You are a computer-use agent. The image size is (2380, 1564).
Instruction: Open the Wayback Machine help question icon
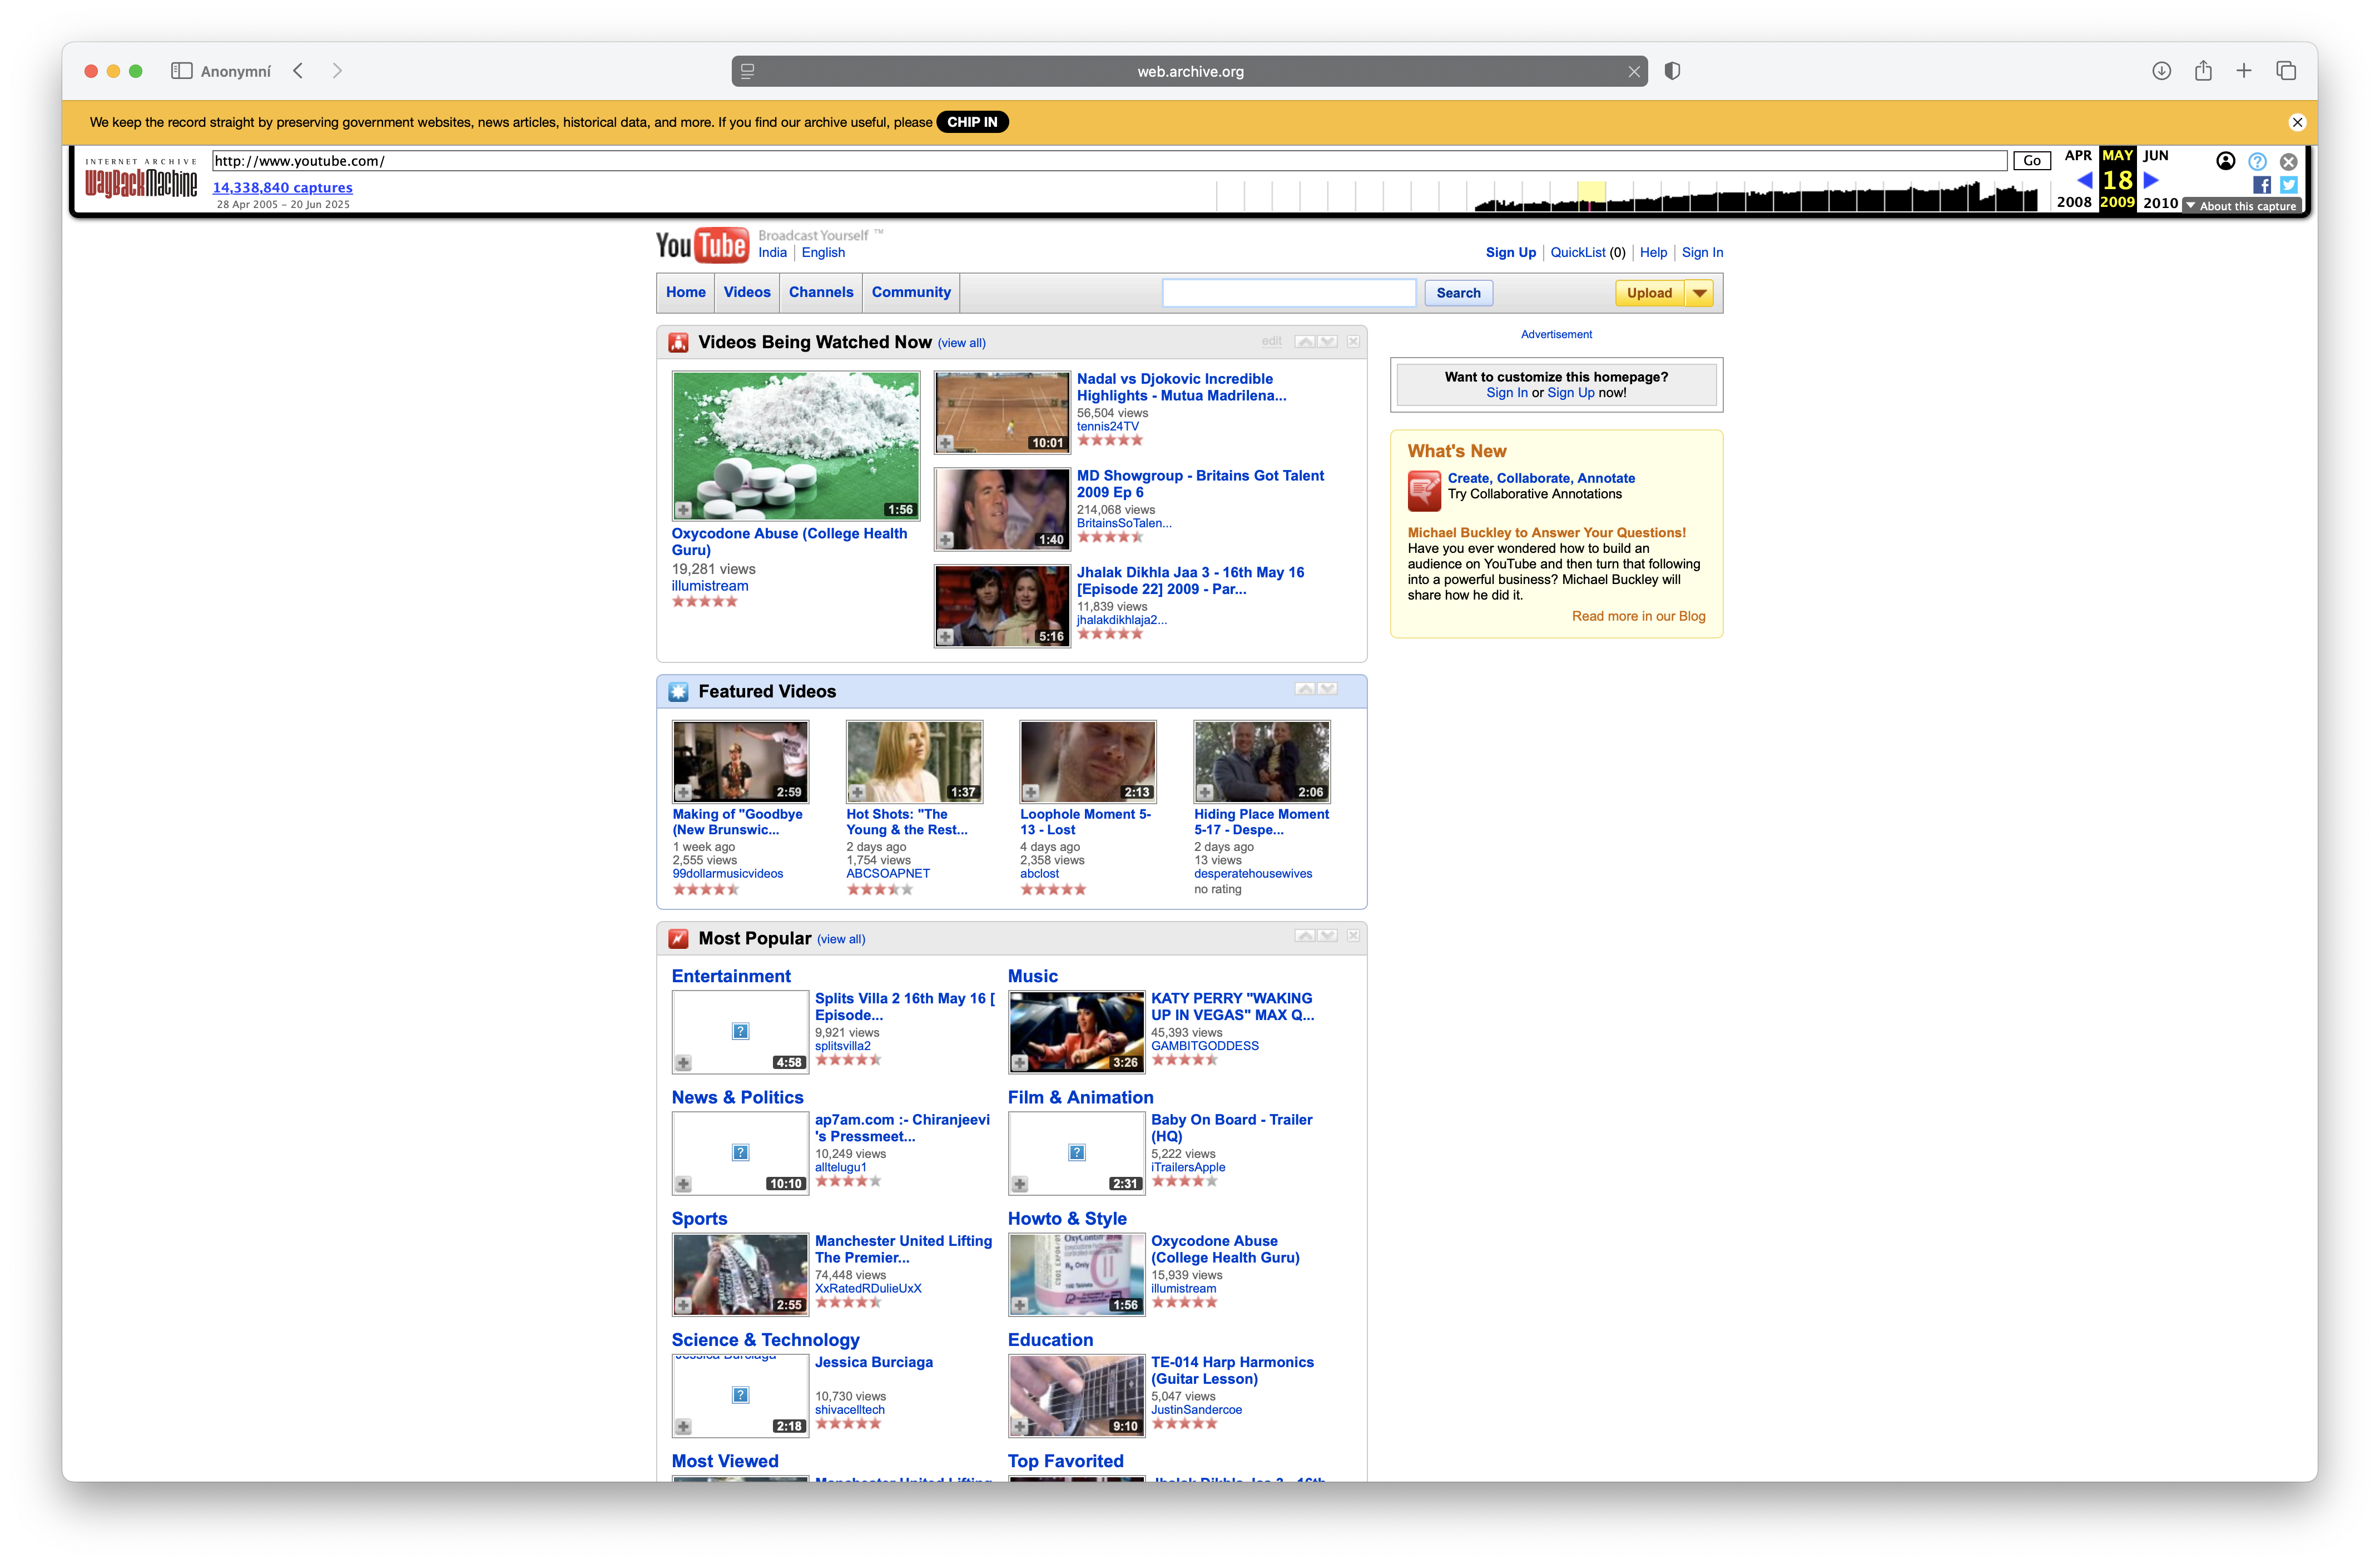(x=2257, y=161)
